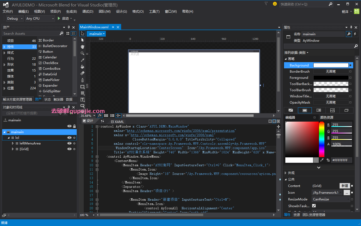Toggle snapping to gridlines button
The width and height of the screenshot is (361, 226).
pos(112,115)
